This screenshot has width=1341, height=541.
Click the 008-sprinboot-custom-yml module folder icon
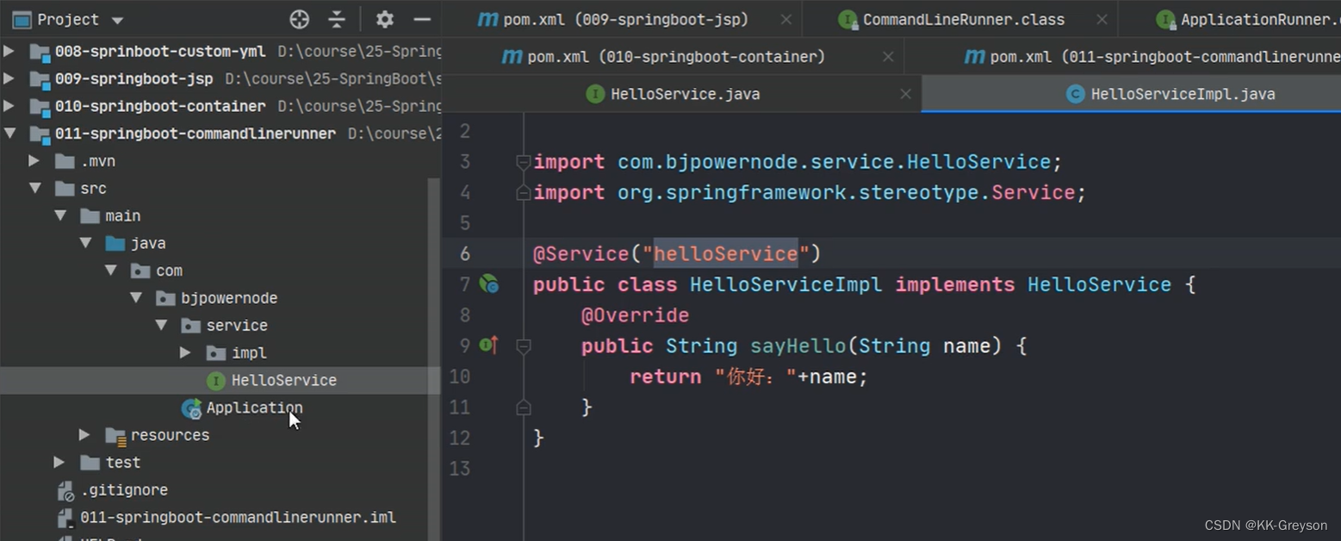(x=40, y=52)
